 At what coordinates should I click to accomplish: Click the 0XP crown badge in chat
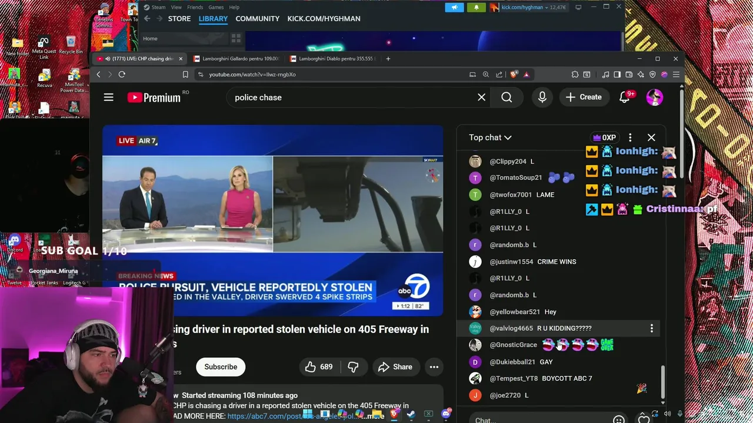pyautogui.click(x=605, y=137)
